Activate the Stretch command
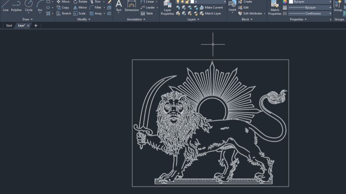346x194 pixels. coord(64,13)
